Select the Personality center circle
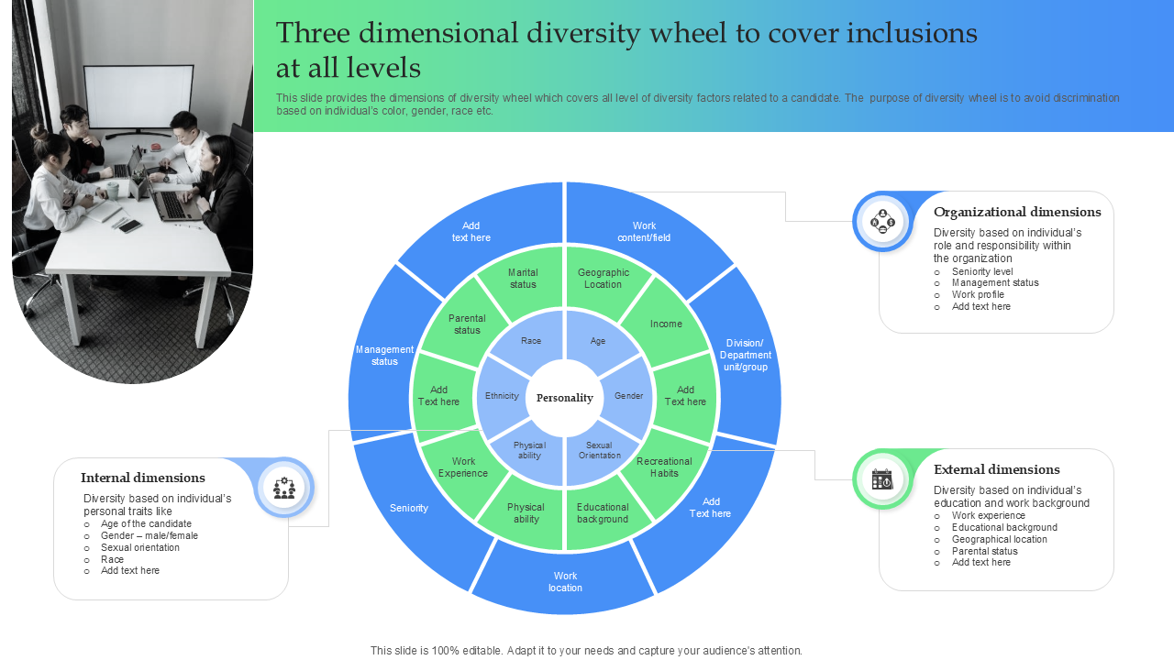This screenshot has height=660, width=1174. [565, 398]
